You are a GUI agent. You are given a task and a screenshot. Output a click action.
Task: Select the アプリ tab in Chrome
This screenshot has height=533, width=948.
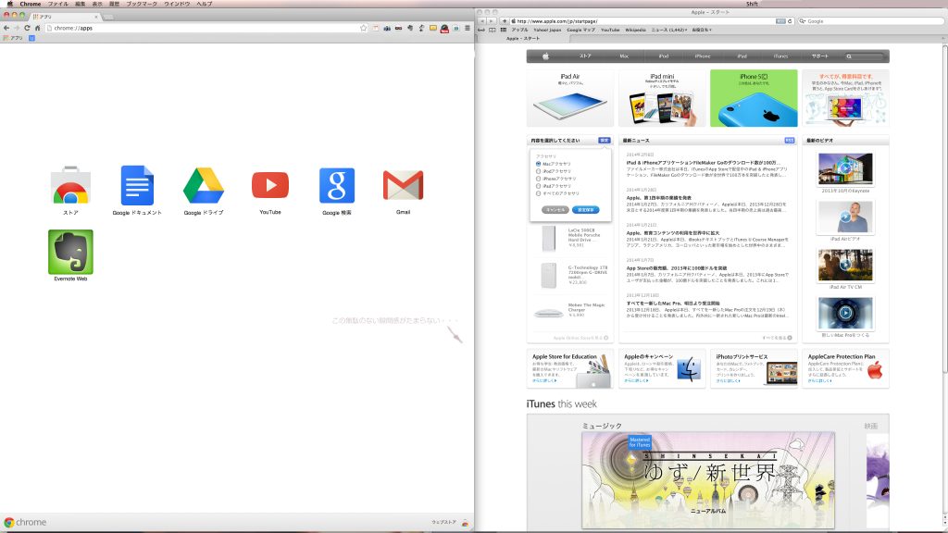[66, 17]
